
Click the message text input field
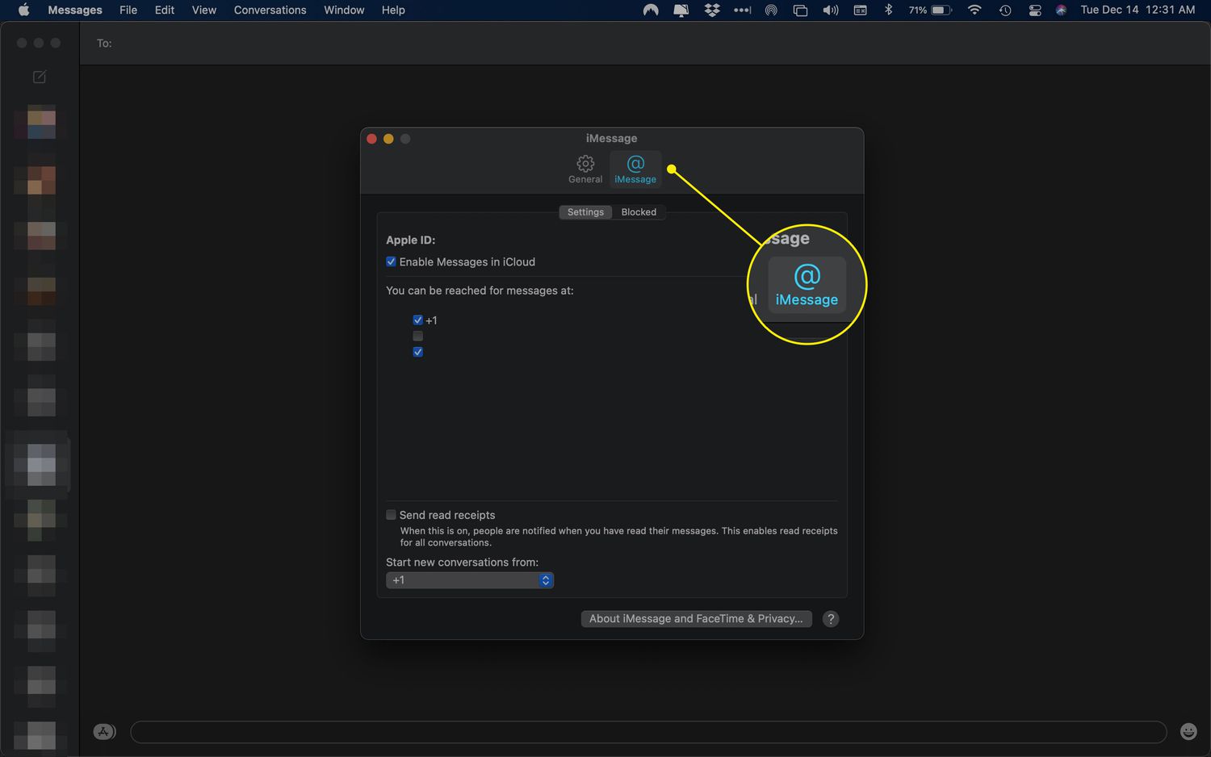point(647,731)
